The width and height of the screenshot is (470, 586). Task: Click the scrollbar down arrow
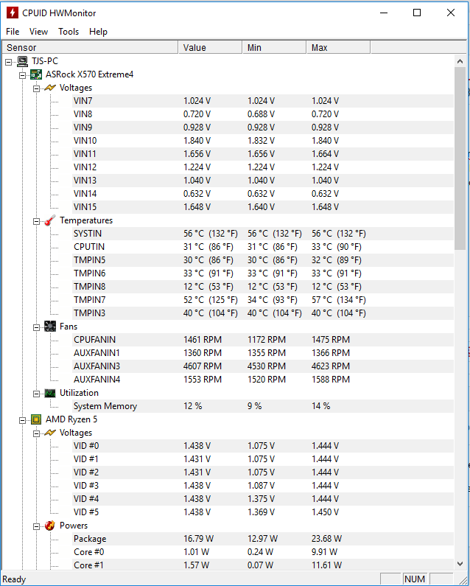460,564
